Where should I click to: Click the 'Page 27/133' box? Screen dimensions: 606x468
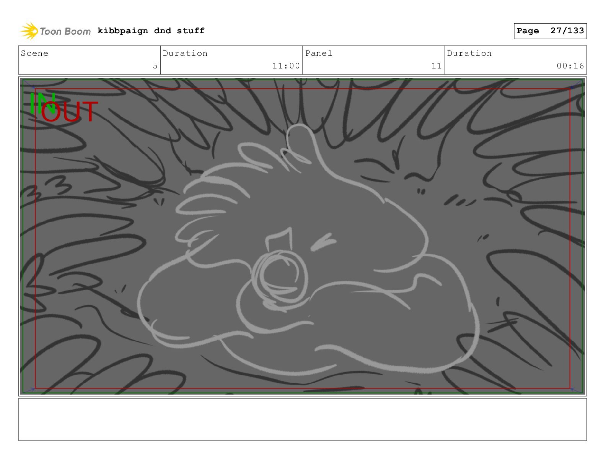click(x=550, y=31)
